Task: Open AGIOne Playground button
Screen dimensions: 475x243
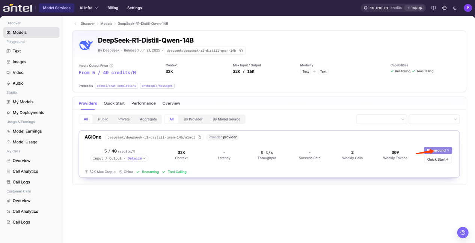Action: coord(438,151)
